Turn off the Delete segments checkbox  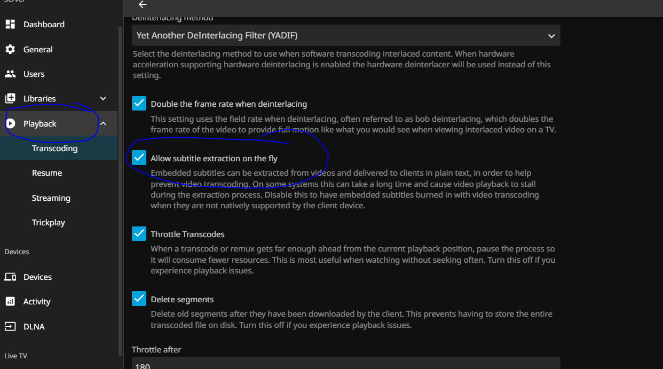coord(139,299)
